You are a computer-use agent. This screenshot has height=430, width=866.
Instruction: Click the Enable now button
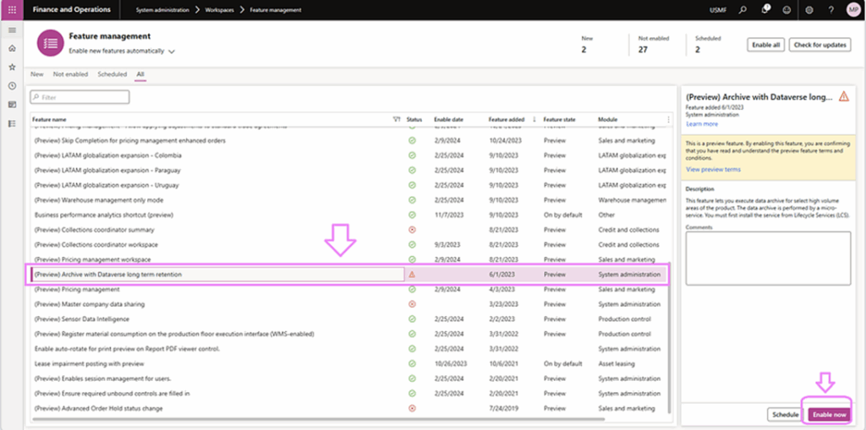(827, 414)
